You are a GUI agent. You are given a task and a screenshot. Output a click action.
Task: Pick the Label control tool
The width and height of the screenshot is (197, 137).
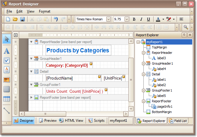point(7,51)
